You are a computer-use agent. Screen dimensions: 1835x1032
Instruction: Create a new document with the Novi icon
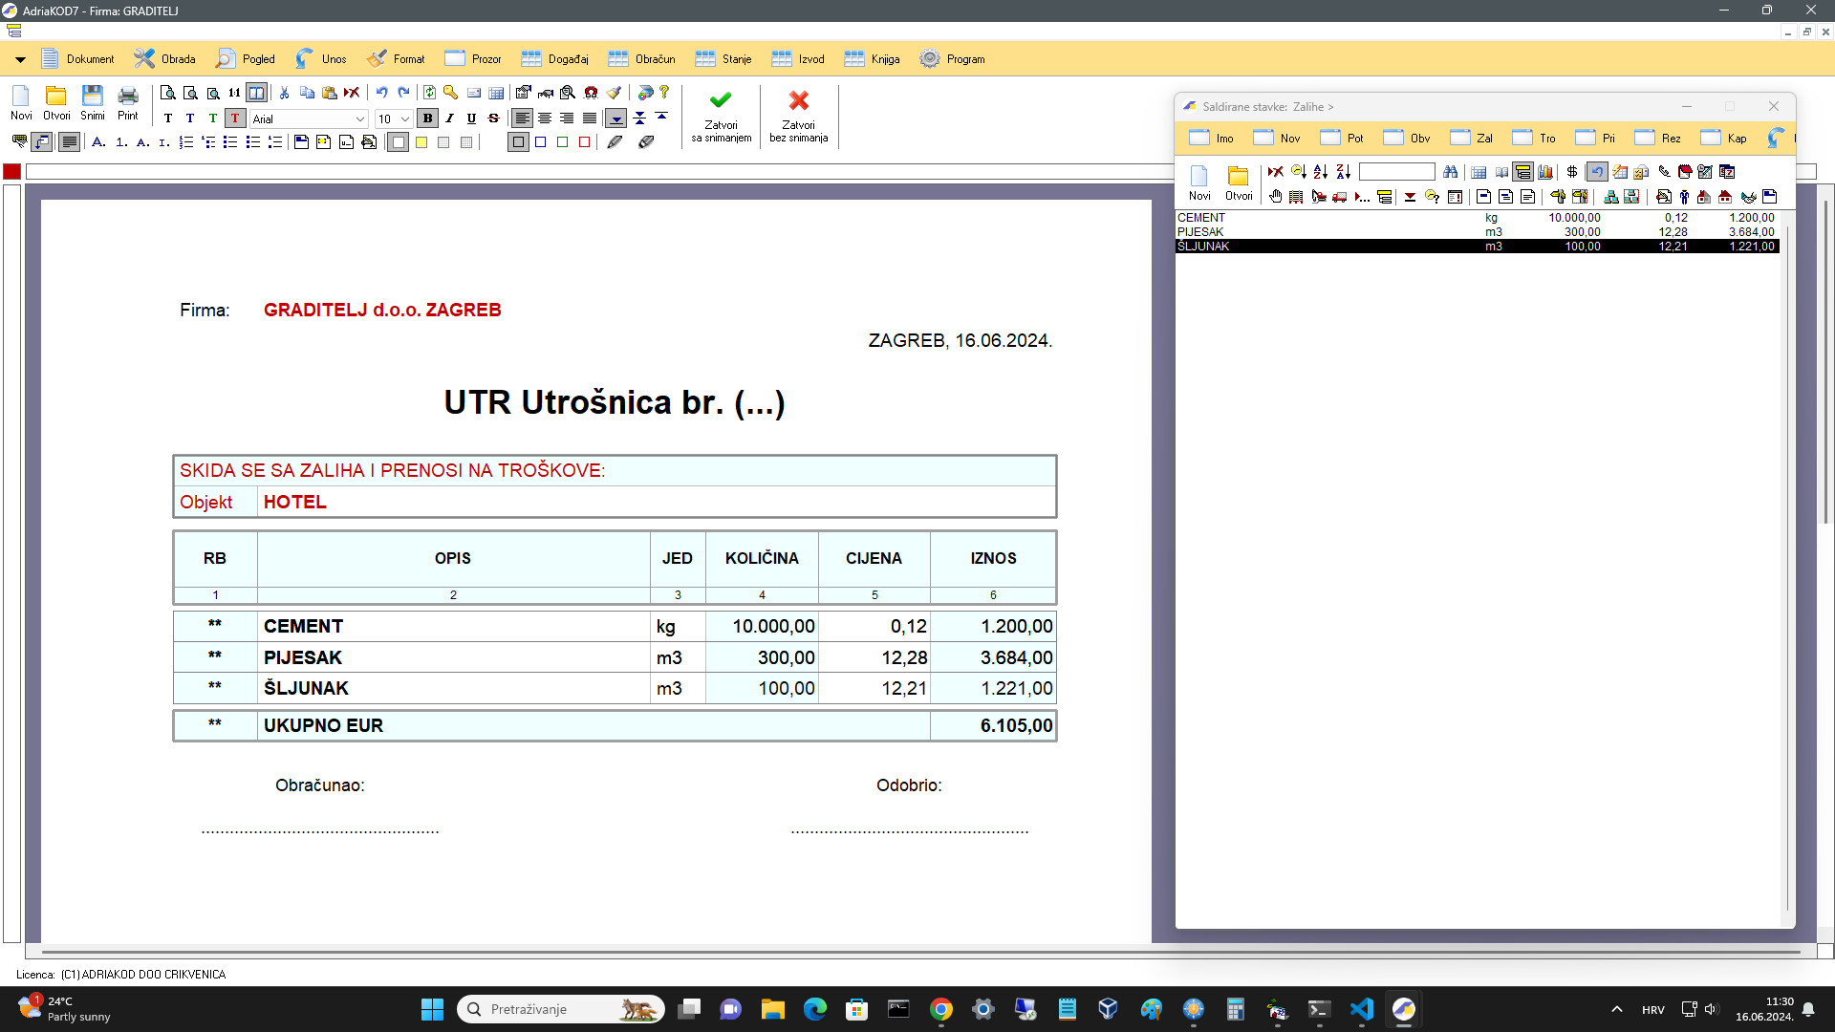point(21,102)
